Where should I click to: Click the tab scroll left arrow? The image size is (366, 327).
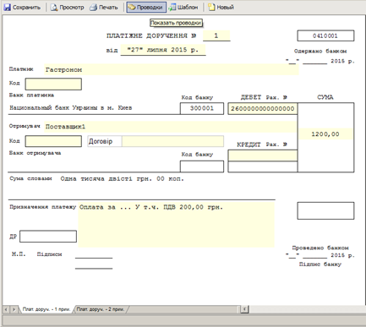pyautogui.click(x=6, y=309)
